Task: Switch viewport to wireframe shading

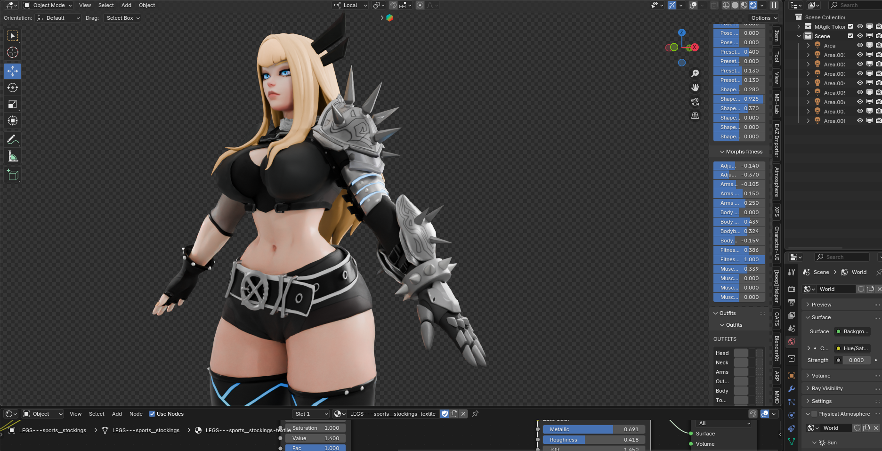Action: pos(726,5)
